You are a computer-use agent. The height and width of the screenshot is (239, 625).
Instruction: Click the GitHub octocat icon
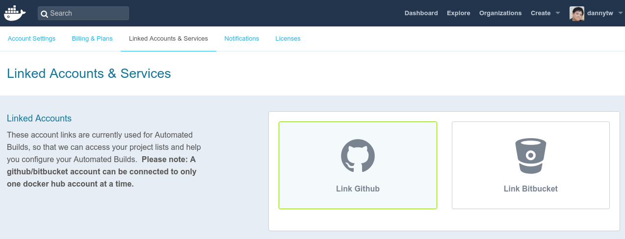point(358,156)
